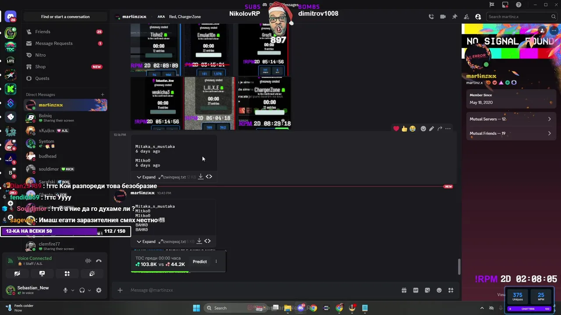This screenshot has width=561, height=315.
Task: Open Discord Direct Messages home icon
Action: [11, 17]
